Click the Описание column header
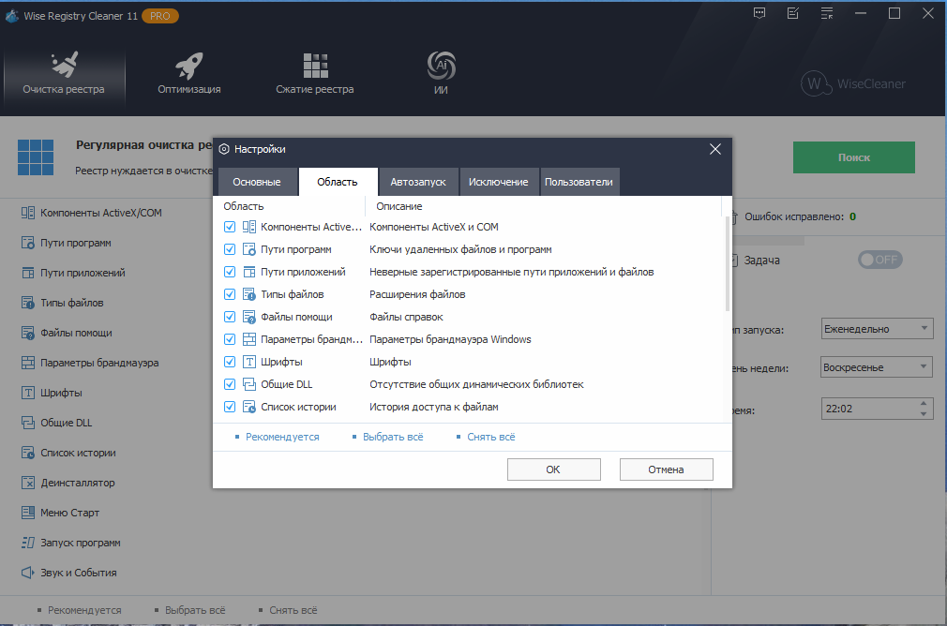This screenshot has width=947, height=626. (x=399, y=206)
